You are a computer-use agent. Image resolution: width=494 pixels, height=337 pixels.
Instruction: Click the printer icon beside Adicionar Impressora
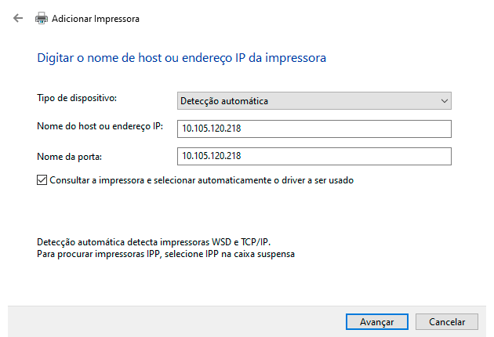(x=41, y=18)
